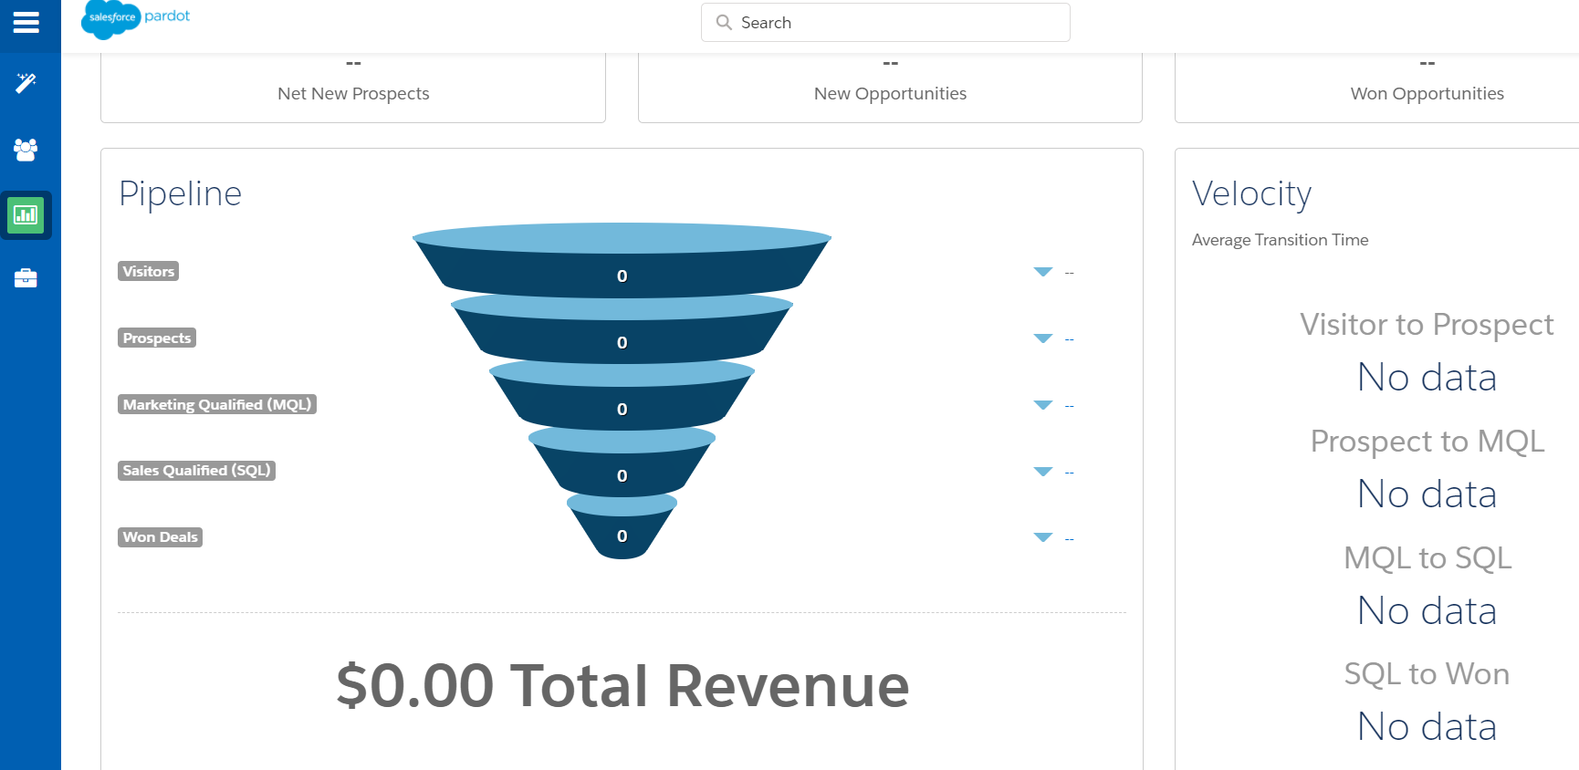The width and height of the screenshot is (1579, 770).
Task: Click No data under Visitor to Prospect
Action: pyautogui.click(x=1427, y=377)
